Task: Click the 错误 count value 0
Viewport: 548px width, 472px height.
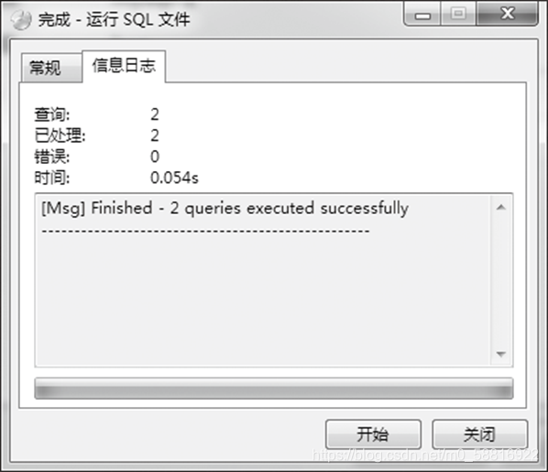Action: point(155,156)
